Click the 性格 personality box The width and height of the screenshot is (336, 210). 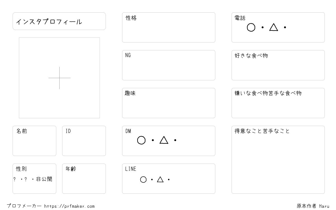[169, 27]
